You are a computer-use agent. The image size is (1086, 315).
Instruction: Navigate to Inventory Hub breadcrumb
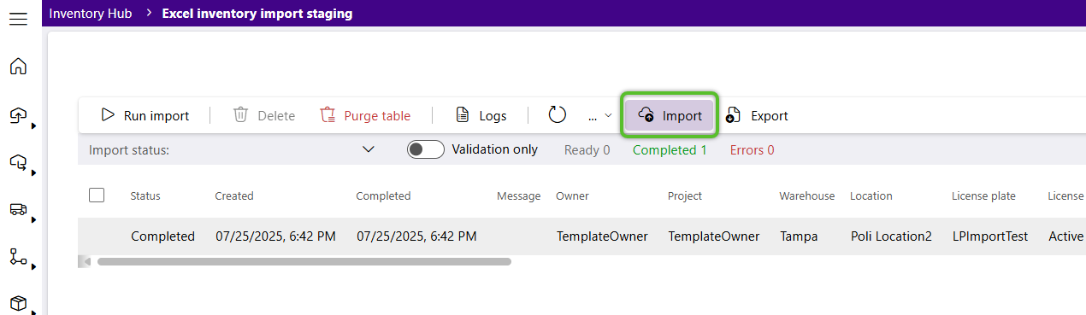pos(91,14)
